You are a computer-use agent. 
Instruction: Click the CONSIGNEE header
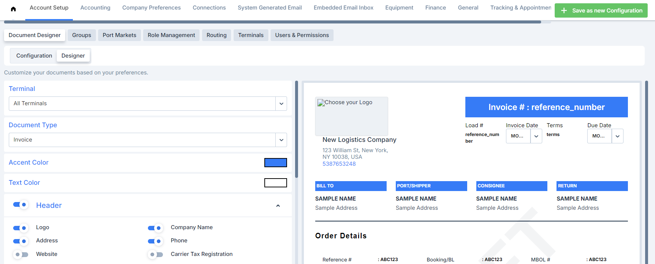(x=511, y=186)
